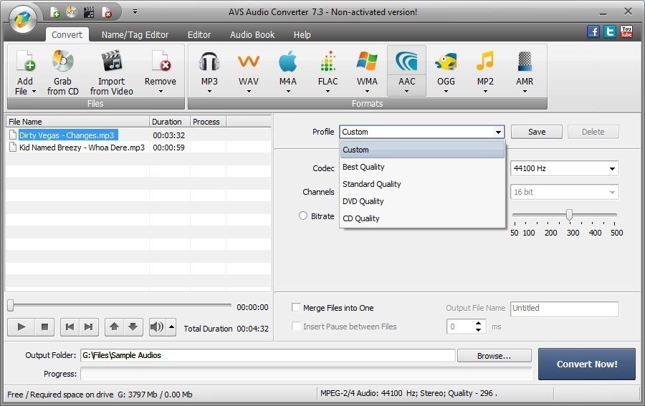The width and height of the screenshot is (645, 406).
Task: Switch to the Editor tab
Action: click(199, 35)
